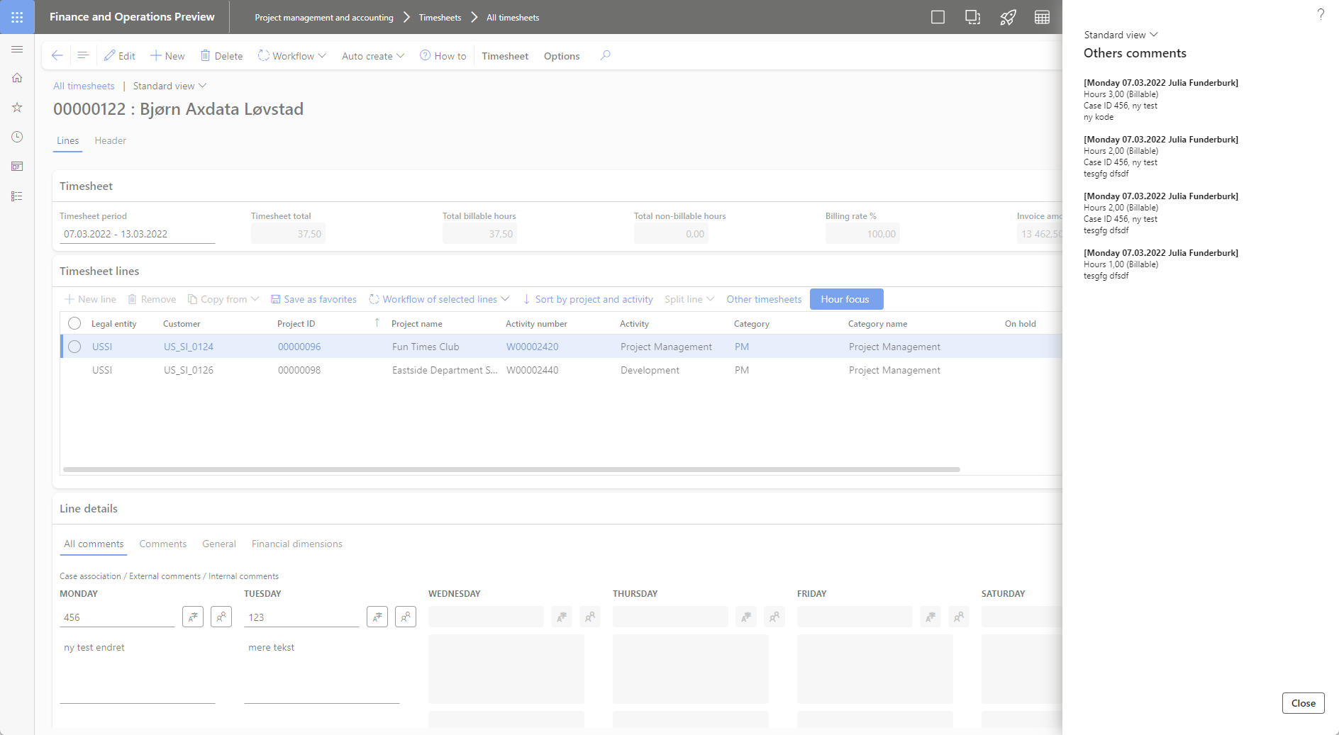The height and width of the screenshot is (735, 1339).
Task: Click Monday's second comment icon button
Action: point(221,617)
